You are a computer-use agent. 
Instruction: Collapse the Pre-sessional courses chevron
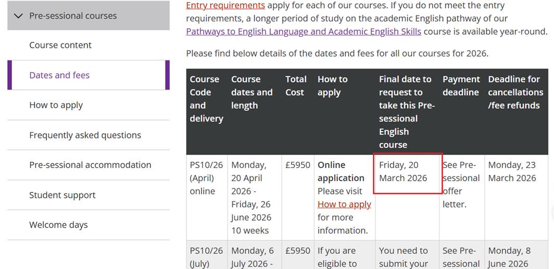[19, 16]
